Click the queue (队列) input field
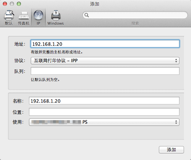The width and height of the screenshot is (191, 160). pyautogui.click(x=105, y=71)
